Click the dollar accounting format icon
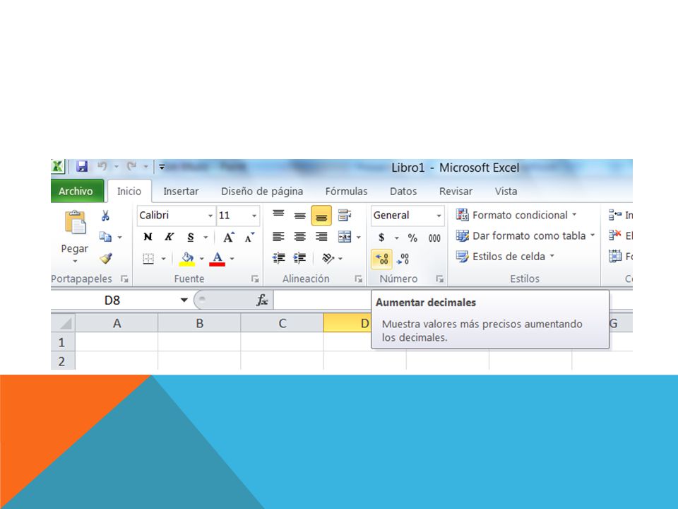Viewport: 678px width, 509px height. coord(381,238)
